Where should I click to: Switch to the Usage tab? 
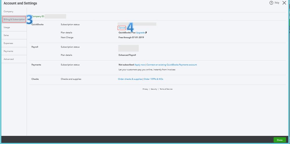(x=7, y=27)
